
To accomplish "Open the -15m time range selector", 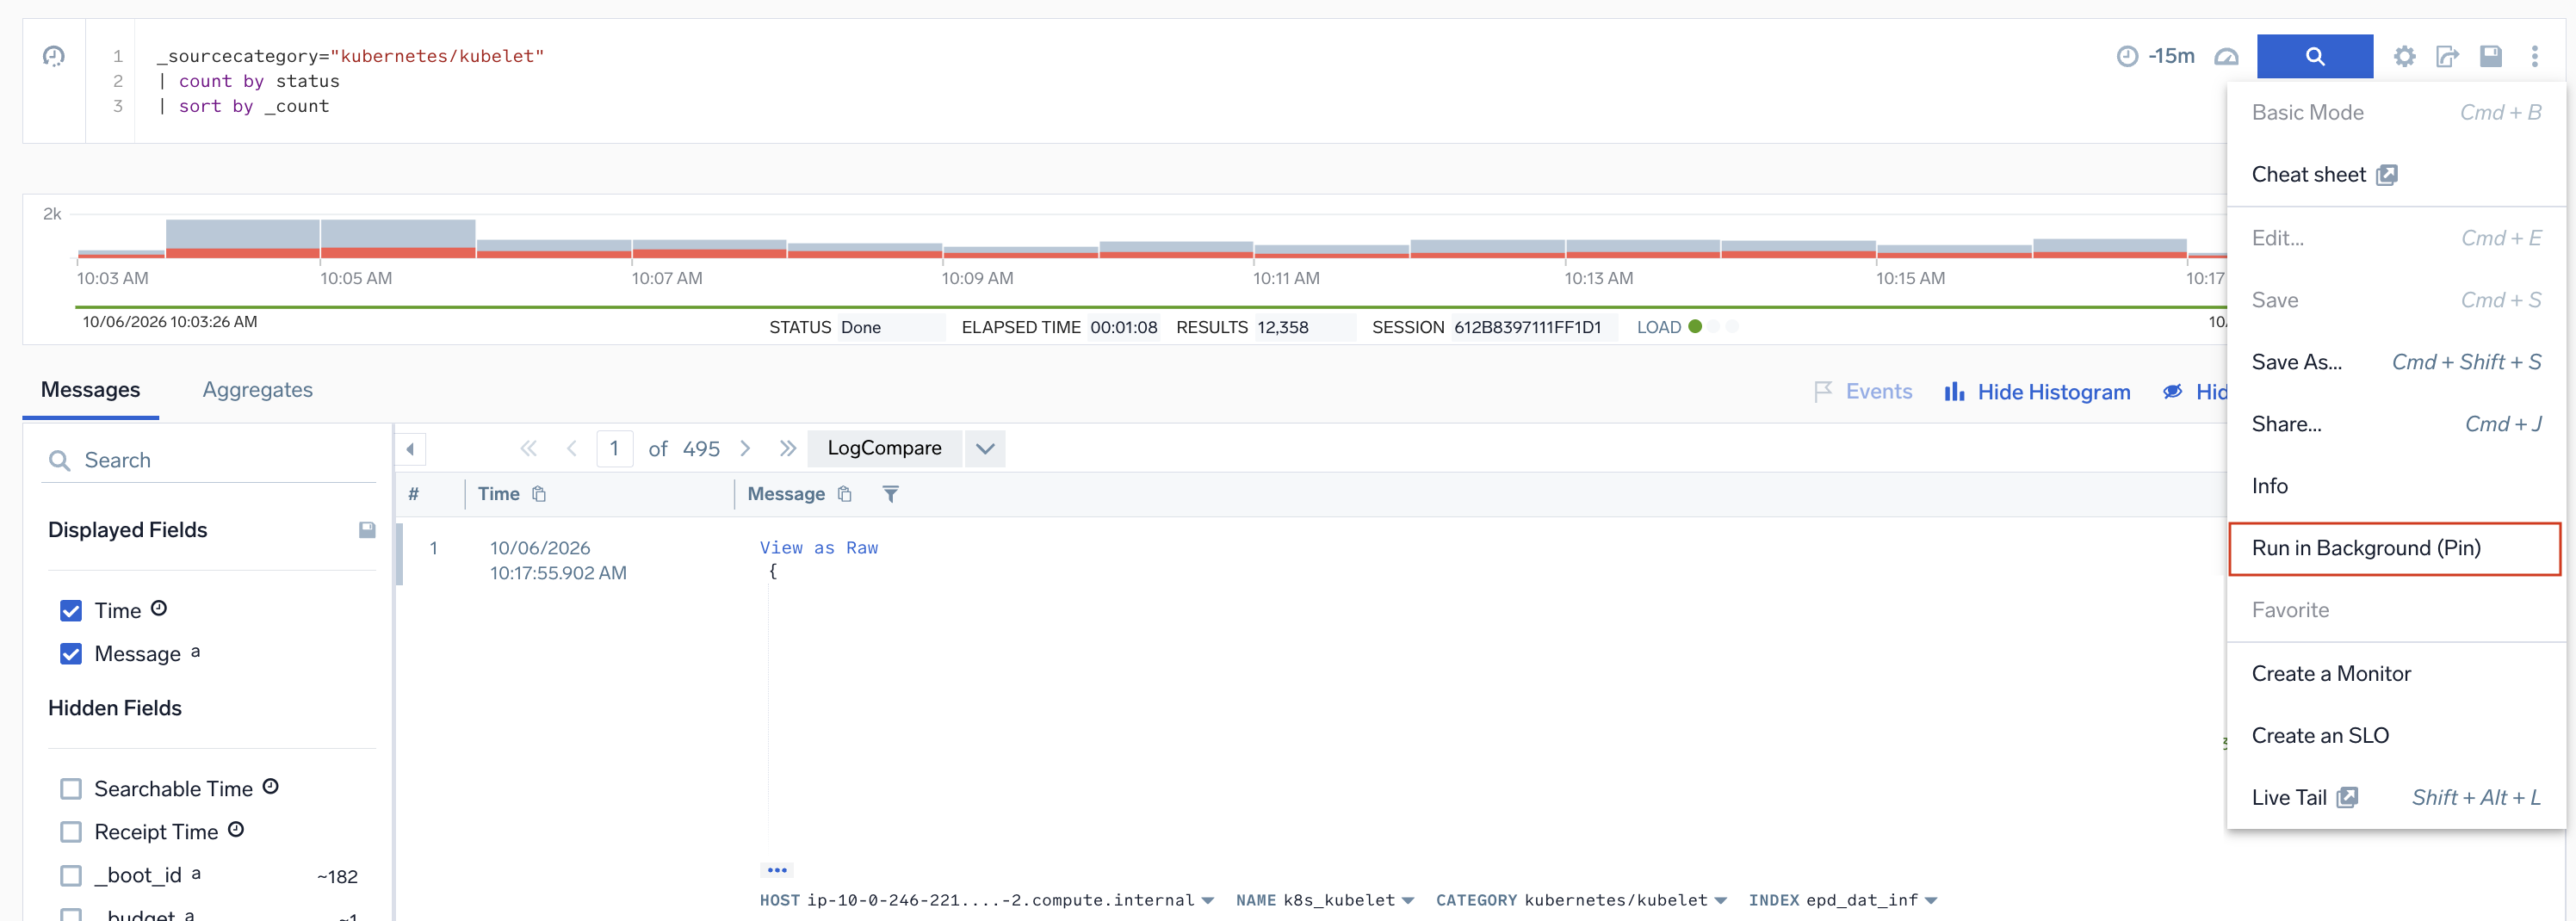I will (2156, 56).
